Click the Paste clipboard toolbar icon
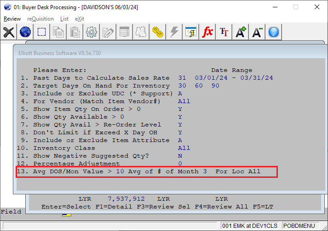The height and width of the screenshot is (231, 328). click(x=75, y=32)
